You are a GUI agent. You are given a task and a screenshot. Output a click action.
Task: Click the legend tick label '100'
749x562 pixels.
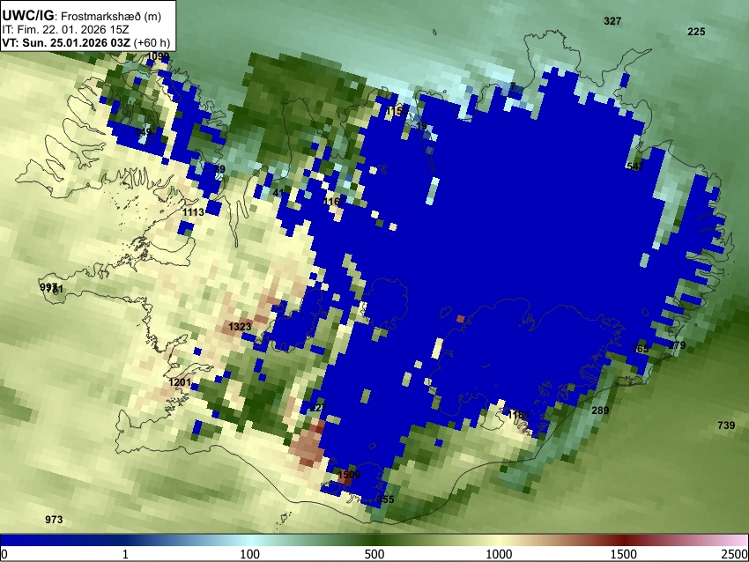tap(250, 554)
